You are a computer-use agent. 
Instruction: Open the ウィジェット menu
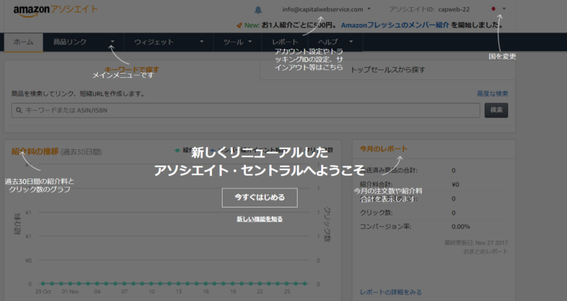pos(154,42)
